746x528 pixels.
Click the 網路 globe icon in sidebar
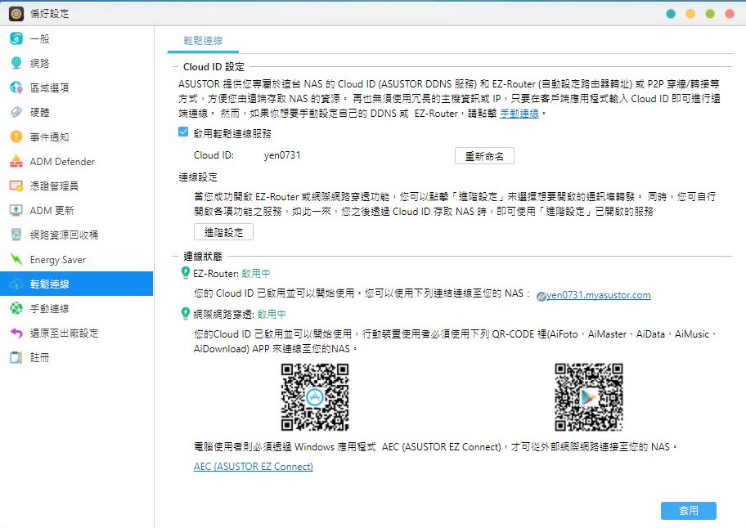pos(16,63)
